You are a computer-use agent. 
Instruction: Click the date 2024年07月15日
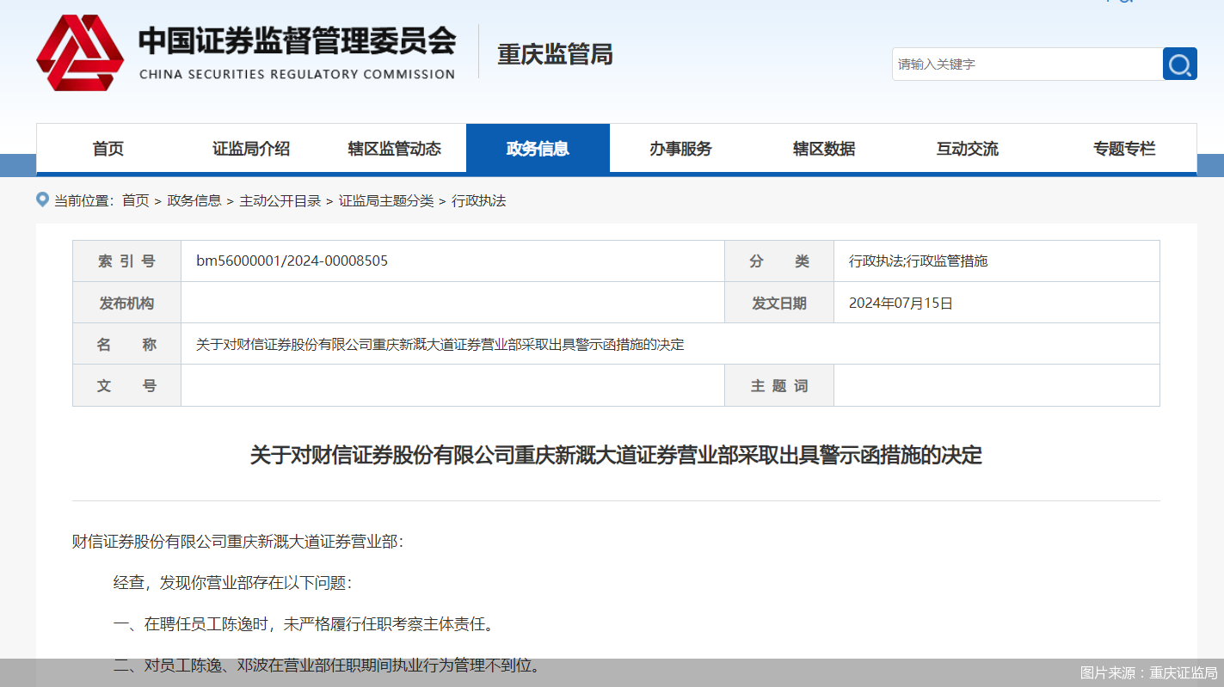[x=901, y=303]
